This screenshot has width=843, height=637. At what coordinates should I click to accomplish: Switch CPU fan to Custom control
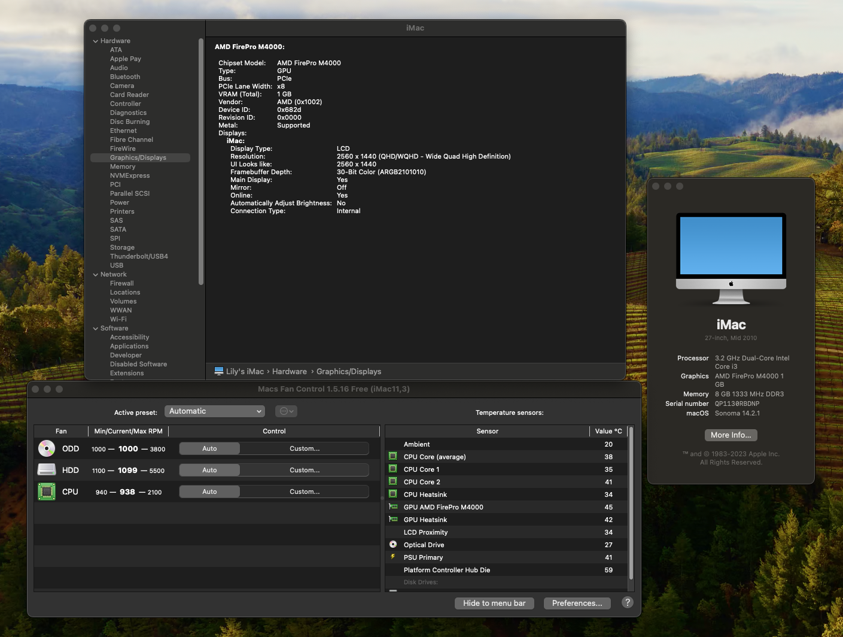[x=305, y=492]
